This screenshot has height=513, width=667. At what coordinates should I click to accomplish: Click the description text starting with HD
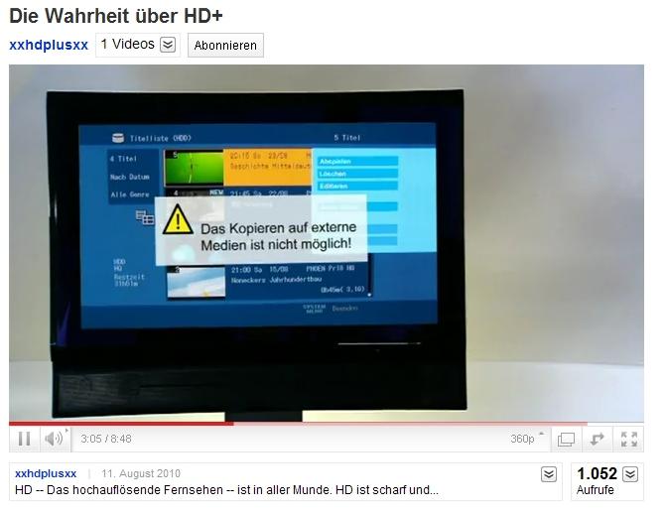(226, 490)
